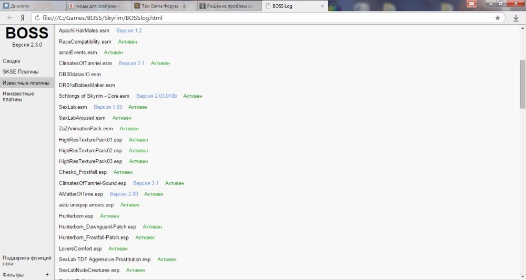
Task: Expand the Фильтры panel with plus
Action: coord(47,275)
